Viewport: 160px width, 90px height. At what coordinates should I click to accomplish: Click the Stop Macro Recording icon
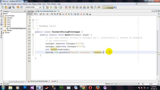[x=84, y=14]
